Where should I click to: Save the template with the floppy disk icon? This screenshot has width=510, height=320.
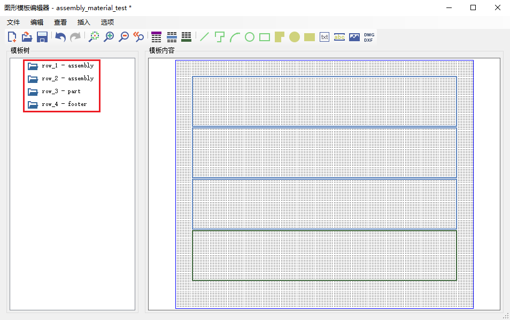[42, 37]
